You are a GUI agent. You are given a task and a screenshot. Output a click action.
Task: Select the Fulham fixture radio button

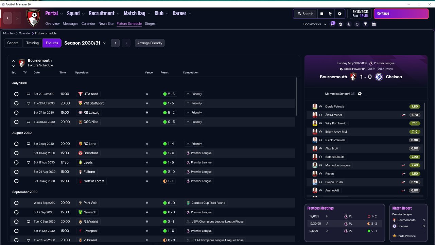tap(16, 172)
